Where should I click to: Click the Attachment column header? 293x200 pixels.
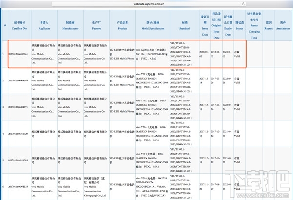[283, 25]
